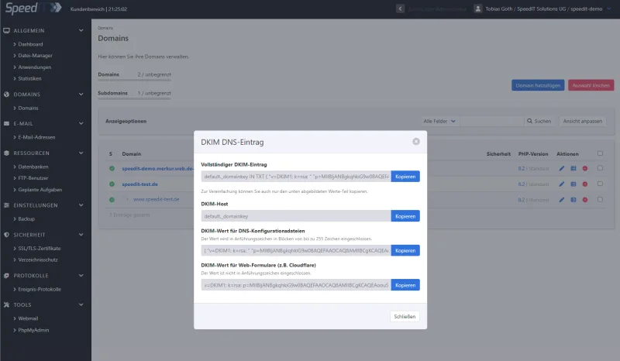Click the Ressourcen database icon
Image resolution: width=620 pixels, height=361 pixels.
(x=6, y=153)
